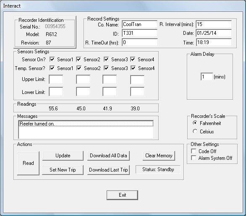Toggle Sensor4 checkbox in Sensor On row
This screenshot has width=246, height=216.
point(133,60)
